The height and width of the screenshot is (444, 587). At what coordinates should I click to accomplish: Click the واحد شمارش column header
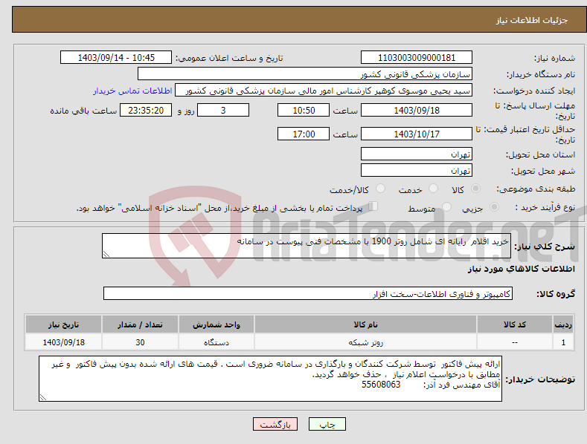pyautogui.click(x=216, y=324)
